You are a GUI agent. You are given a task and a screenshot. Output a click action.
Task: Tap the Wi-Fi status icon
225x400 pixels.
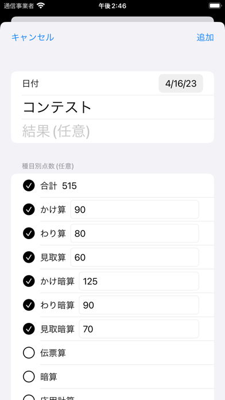(41, 6)
